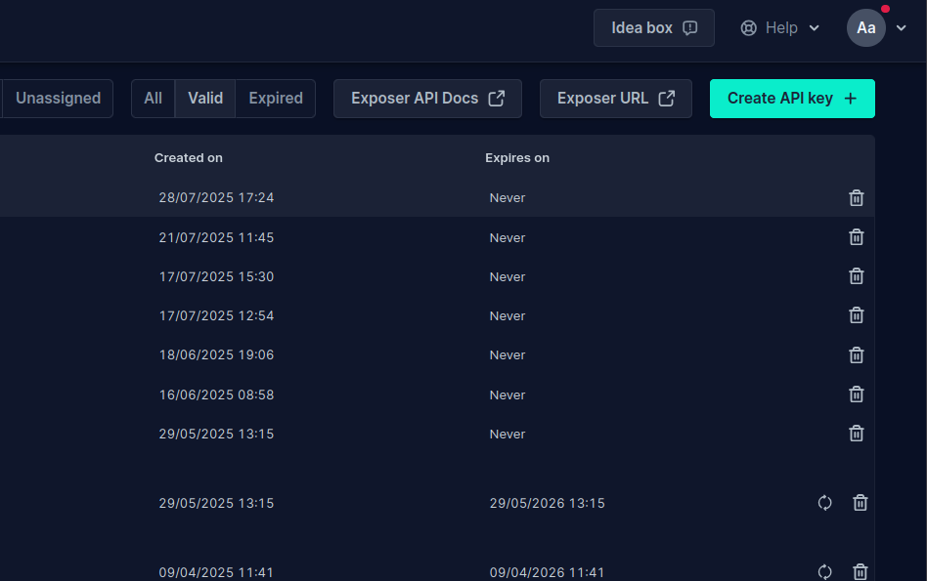Click the 29/05/2026 13:15 expiry date
927x581 pixels.
(547, 503)
